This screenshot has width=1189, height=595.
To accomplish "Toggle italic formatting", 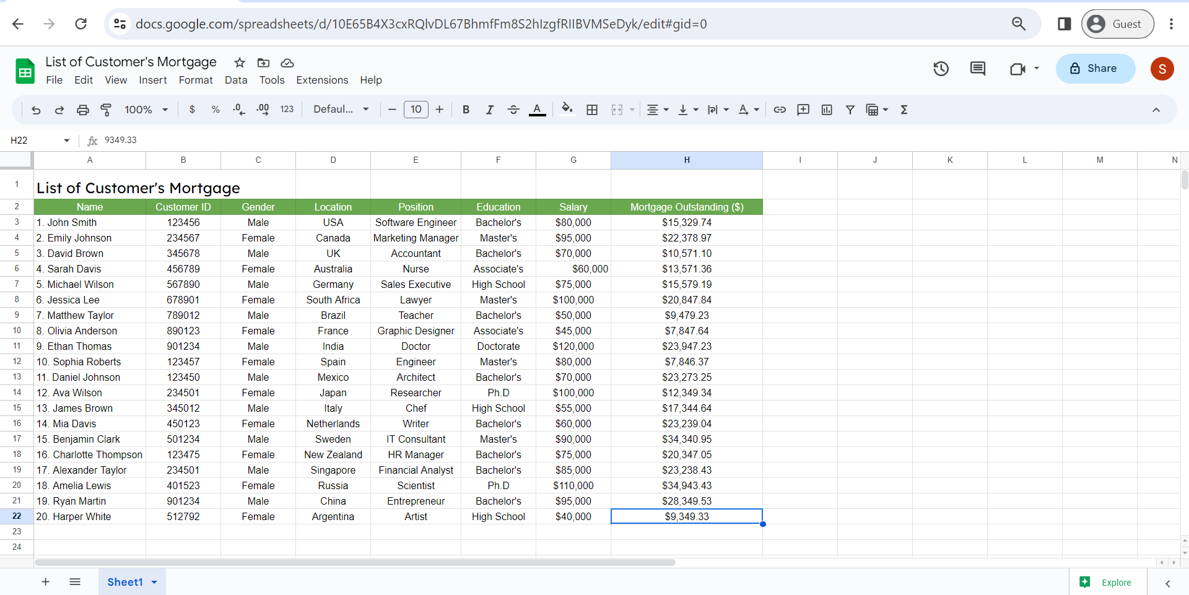I will [x=489, y=110].
